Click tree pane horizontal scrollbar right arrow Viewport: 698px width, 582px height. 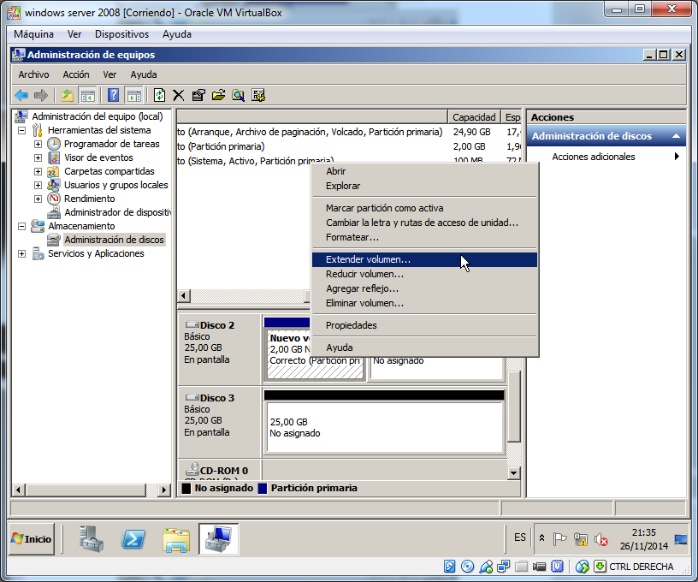164,490
